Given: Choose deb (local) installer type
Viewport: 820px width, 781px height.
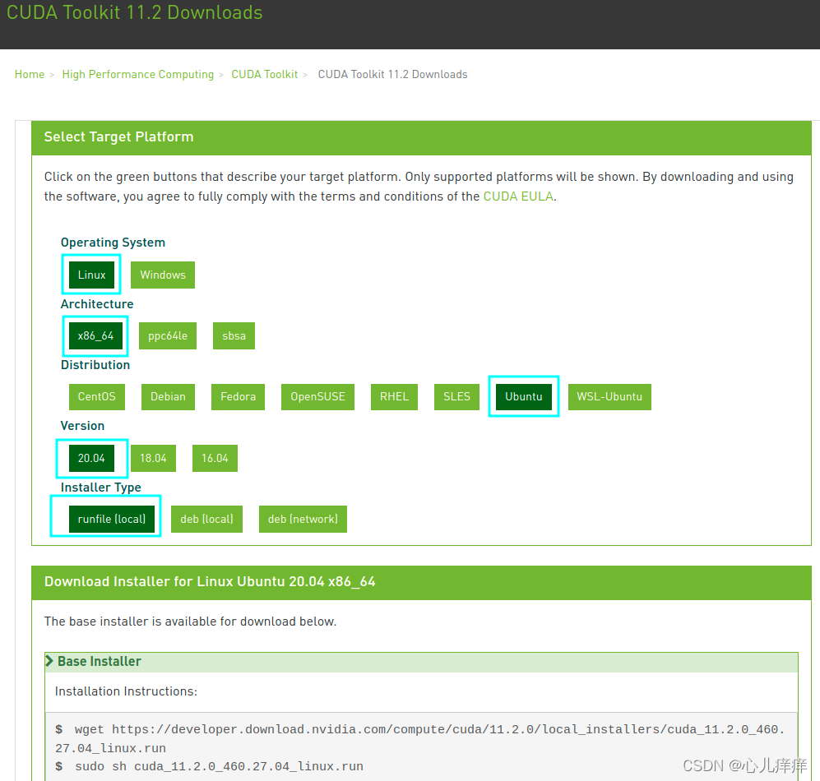Looking at the screenshot, I should 206,519.
